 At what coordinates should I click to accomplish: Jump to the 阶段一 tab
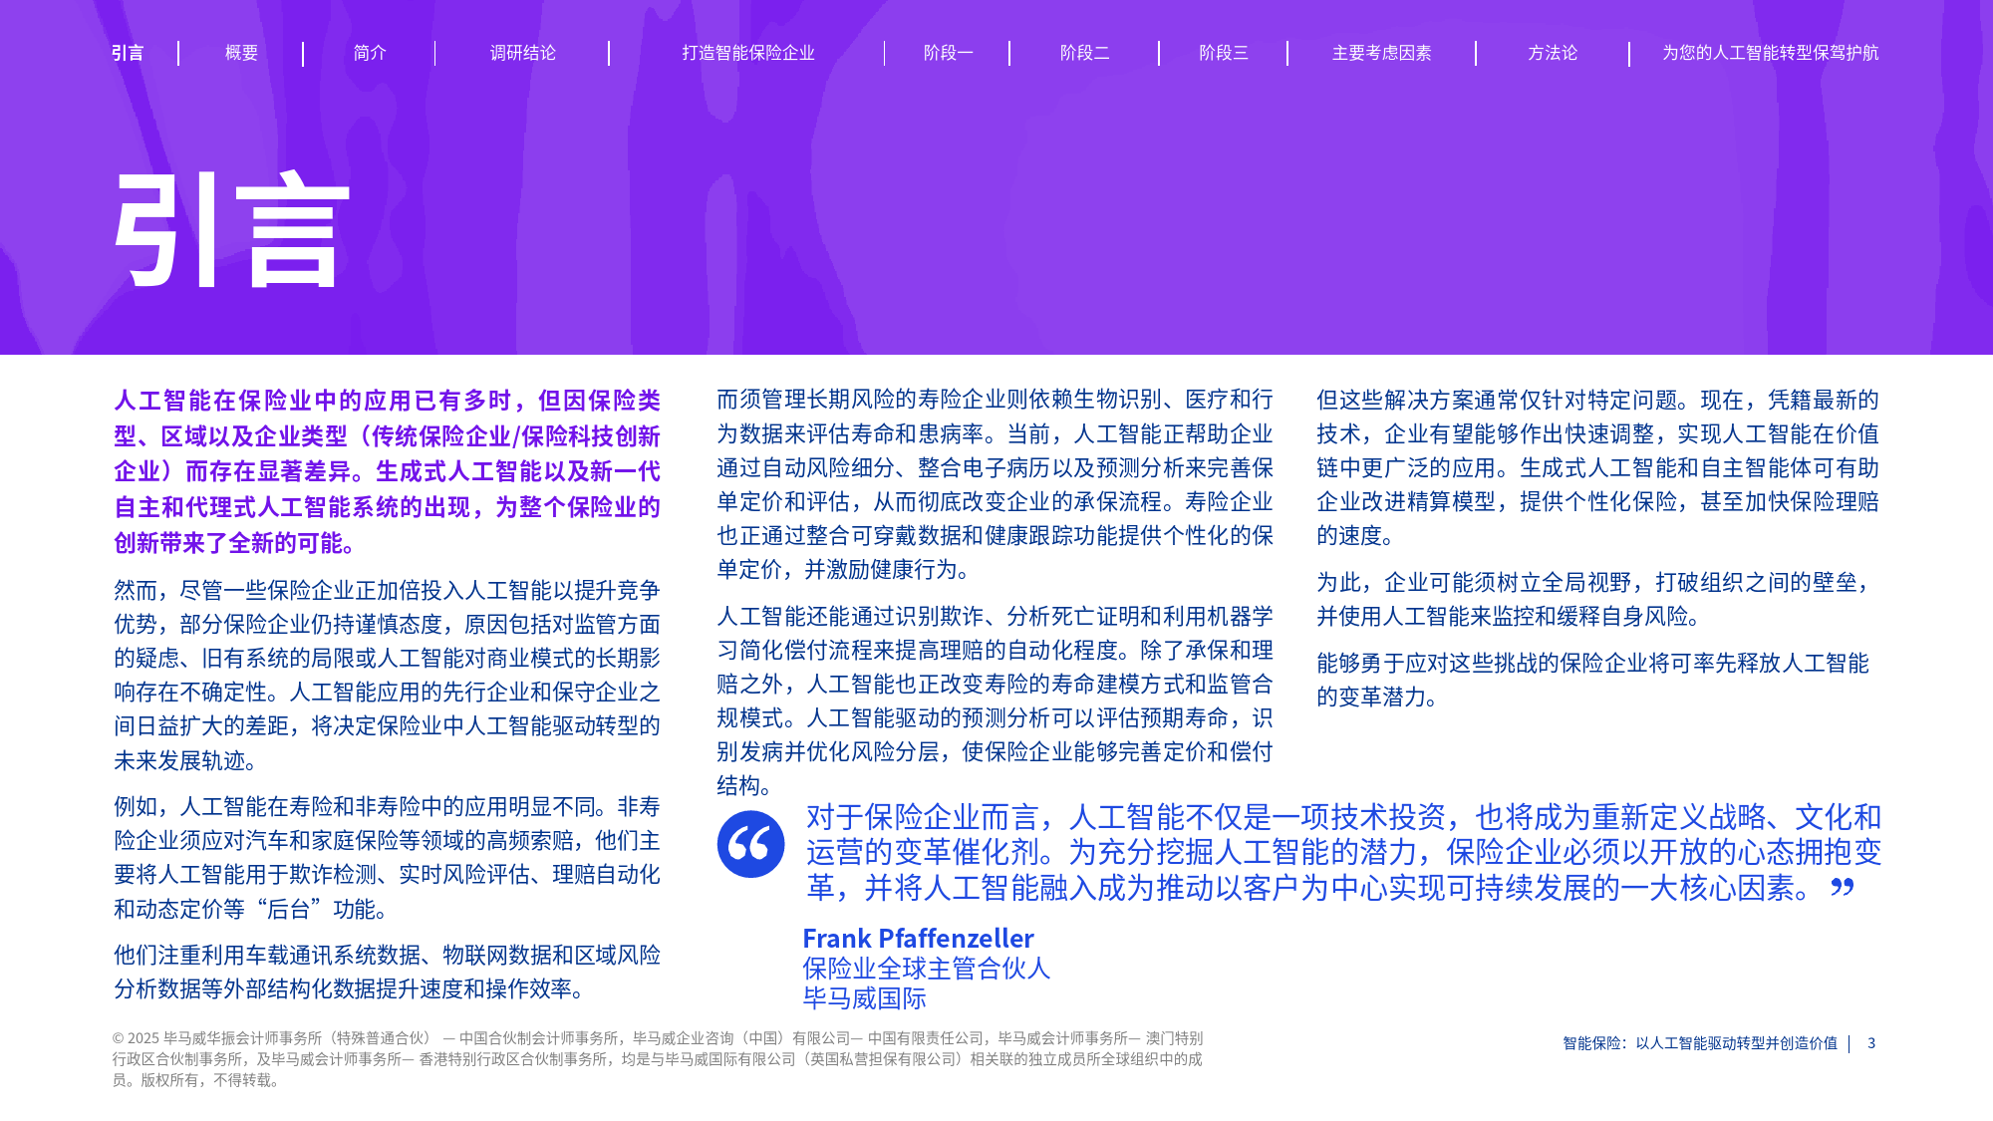(x=948, y=53)
